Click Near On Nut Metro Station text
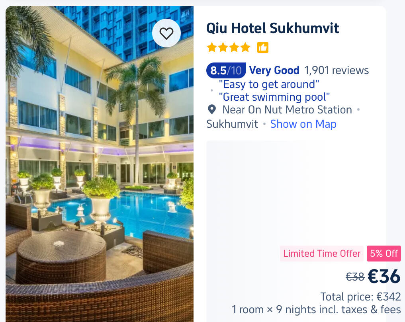 [x=287, y=109]
